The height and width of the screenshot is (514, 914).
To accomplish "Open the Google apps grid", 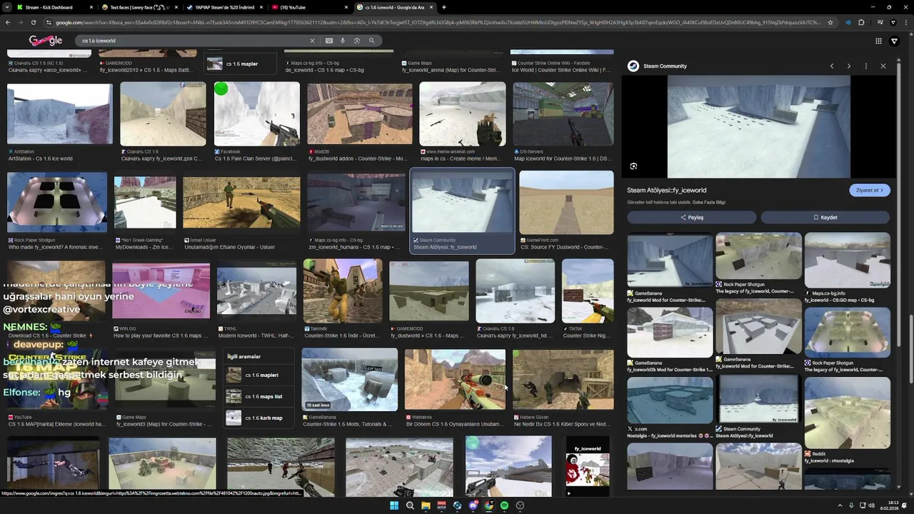I will pyautogui.click(x=878, y=41).
